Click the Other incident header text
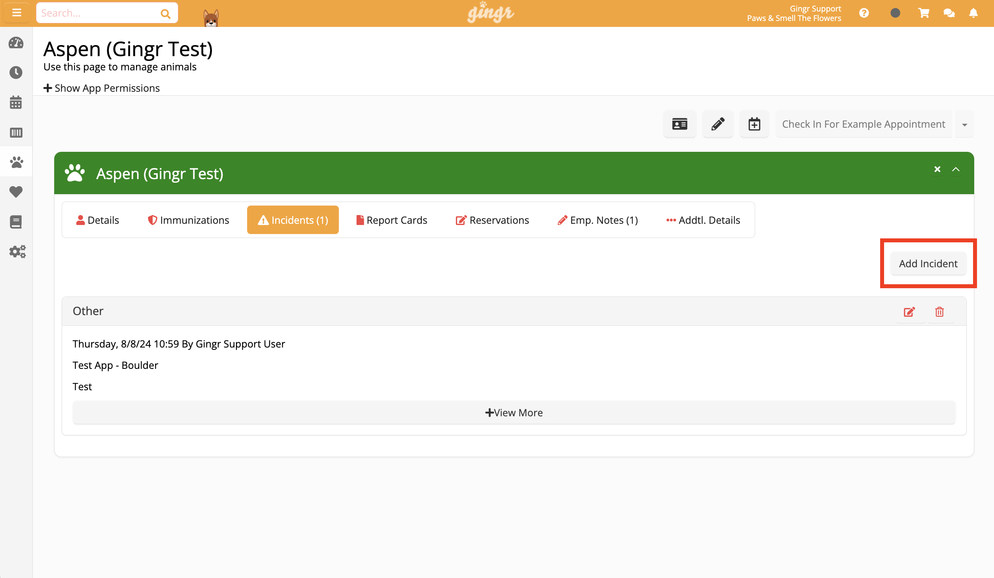The width and height of the screenshot is (994, 578). 88,311
